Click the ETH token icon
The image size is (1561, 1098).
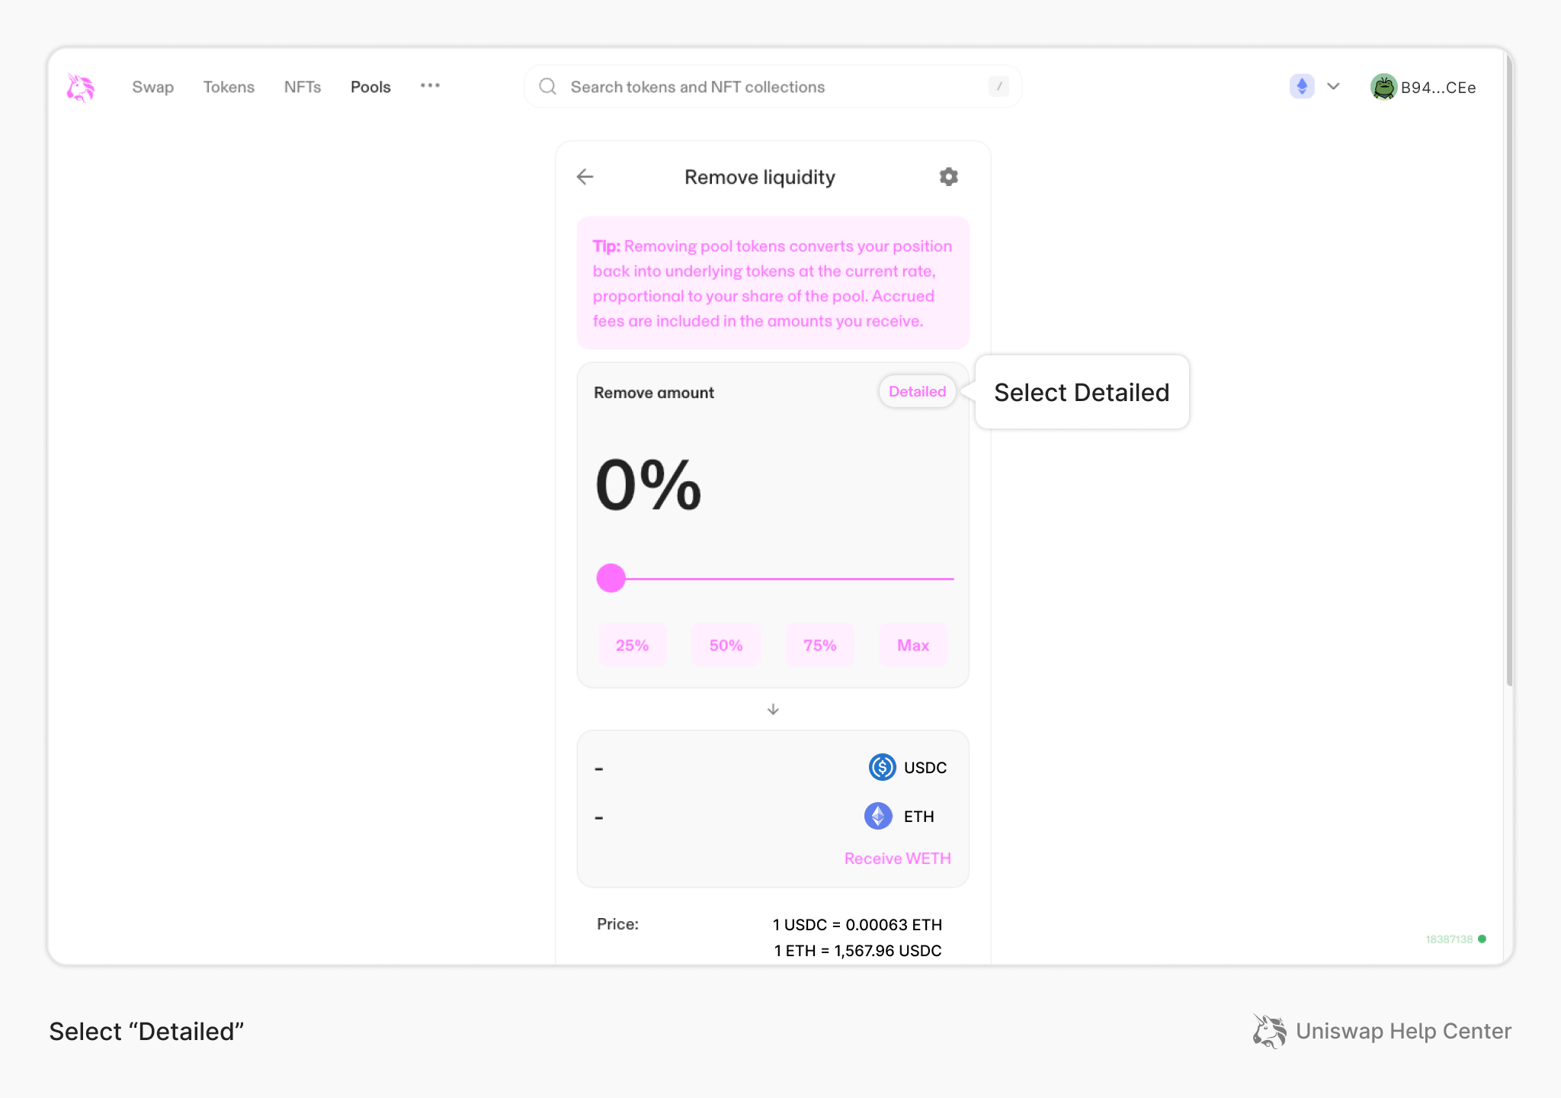point(878,816)
